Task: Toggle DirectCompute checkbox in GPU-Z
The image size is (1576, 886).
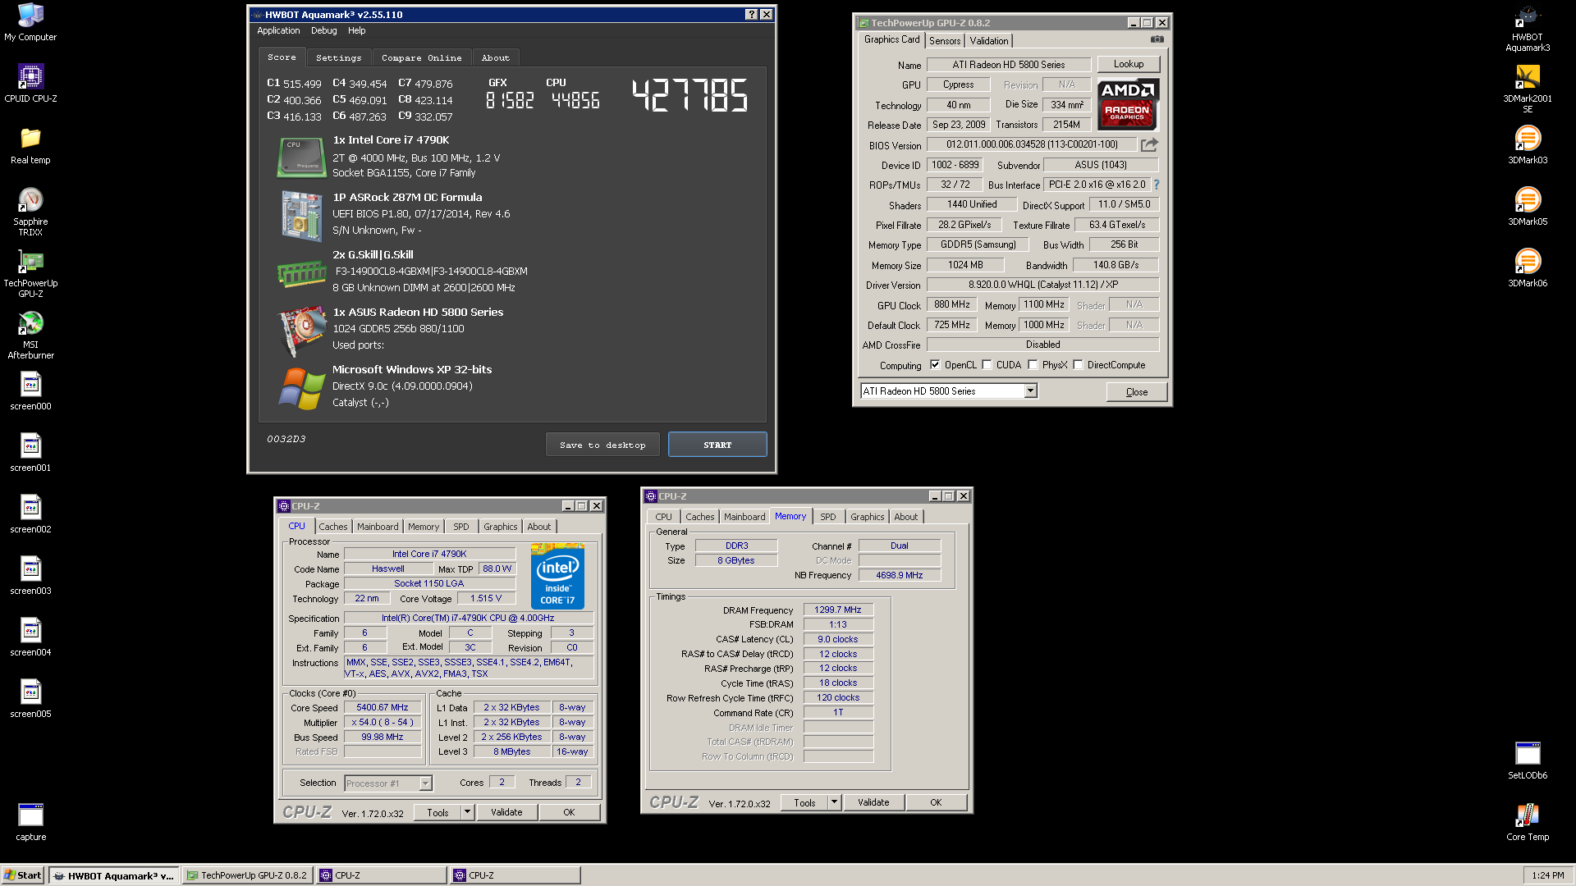Action: (x=1078, y=365)
